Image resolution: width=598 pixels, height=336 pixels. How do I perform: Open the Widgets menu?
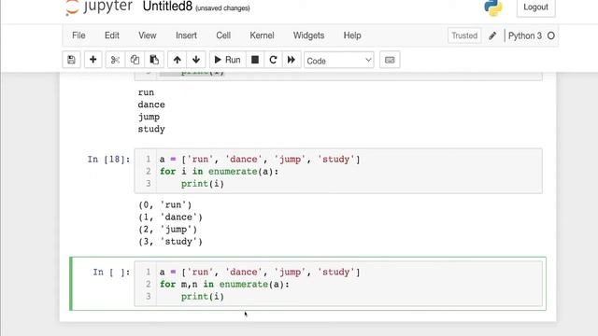click(308, 35)
